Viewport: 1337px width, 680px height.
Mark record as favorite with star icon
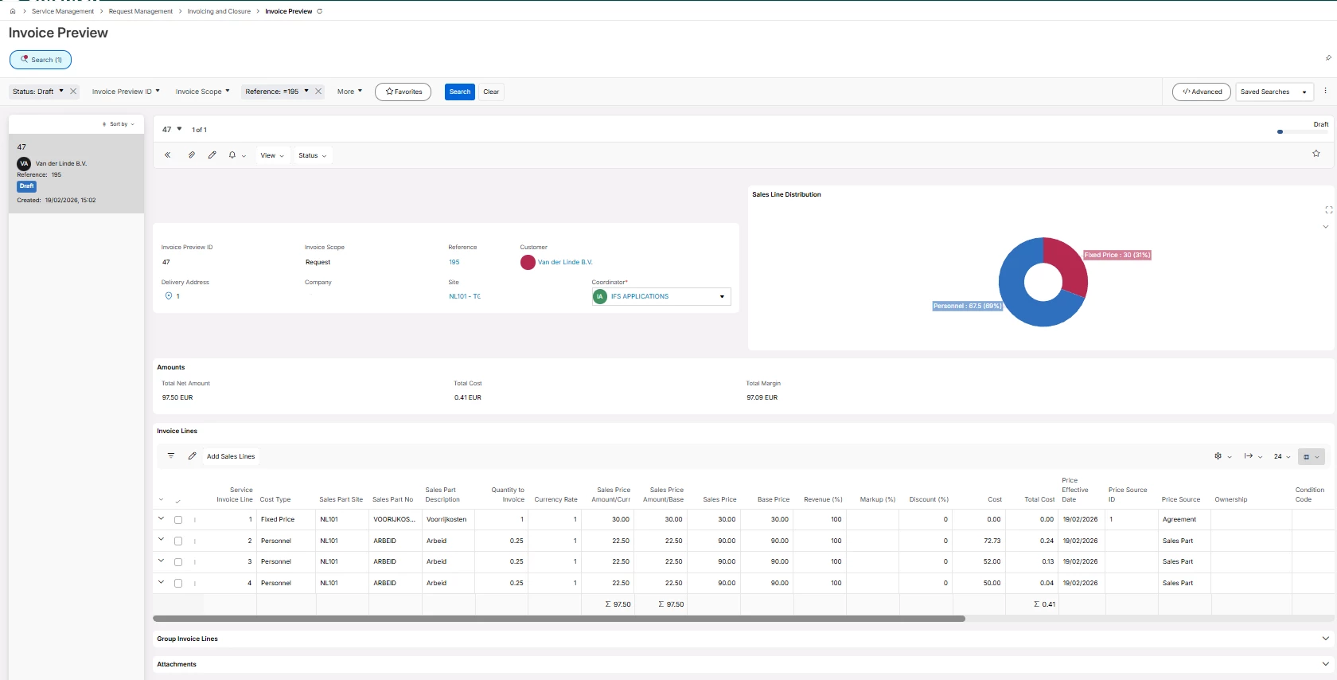click(1316, 154)
